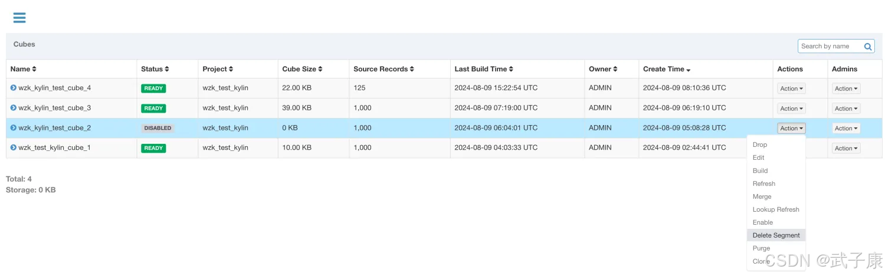Screen dimensions: 885x276
Task: Sort cubes by Name column
Action: [x=24, y=69]
